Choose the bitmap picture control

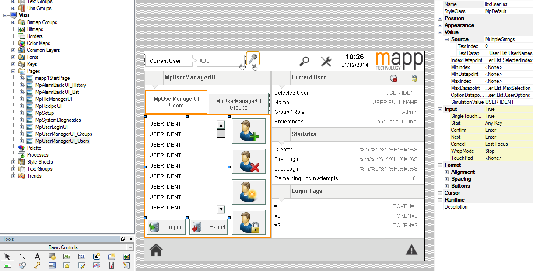(x=126, y=257)
